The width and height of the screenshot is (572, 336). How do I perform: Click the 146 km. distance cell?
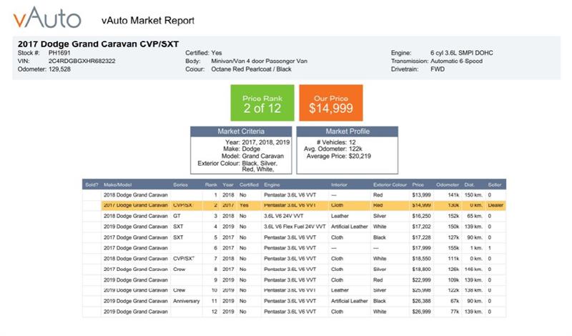click(x=473, y=270)
